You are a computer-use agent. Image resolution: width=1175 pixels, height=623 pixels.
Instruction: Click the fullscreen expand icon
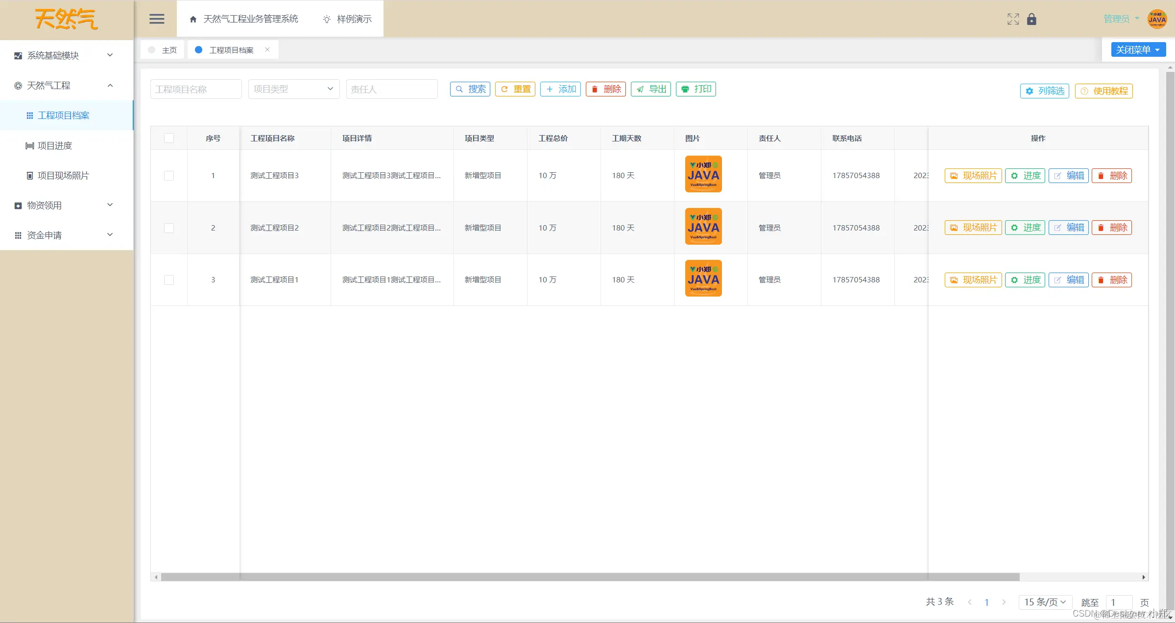(x=1013, y=19)
